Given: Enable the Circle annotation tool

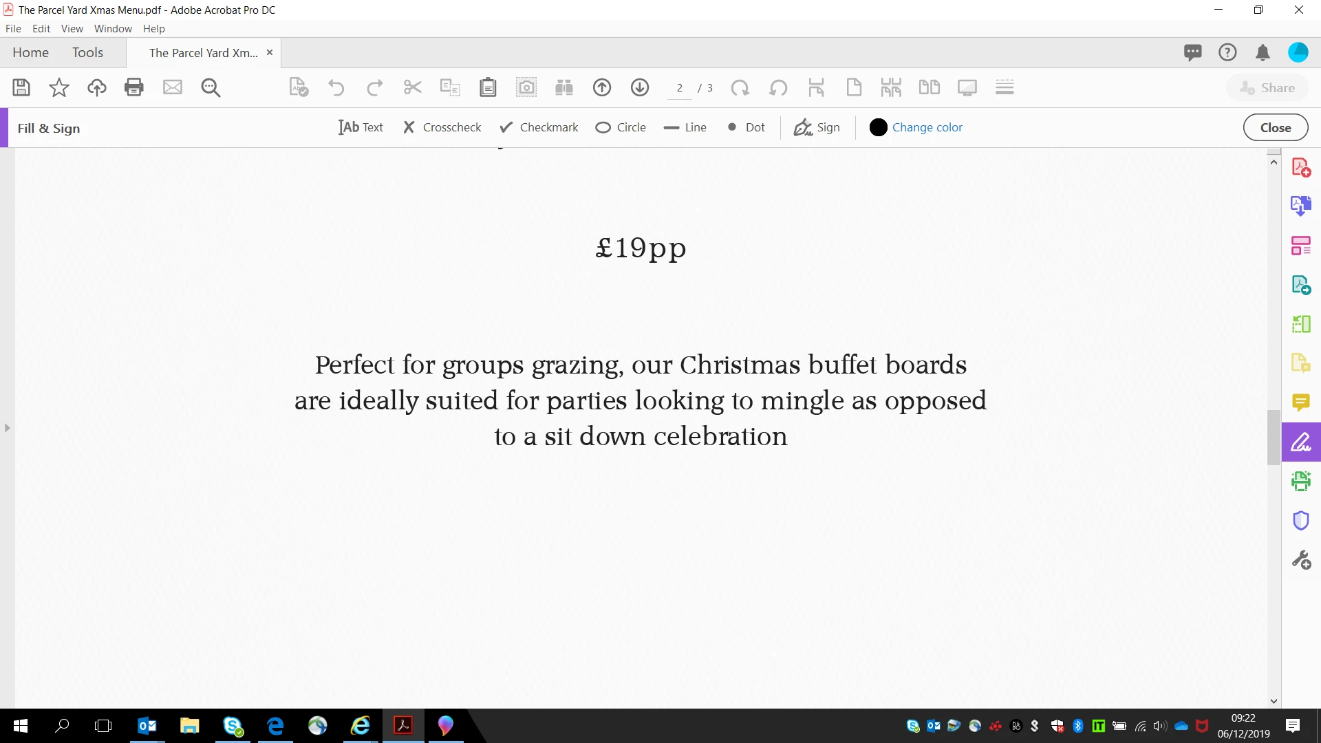Looking at the screenshot, I should click(x=621, y=127).
